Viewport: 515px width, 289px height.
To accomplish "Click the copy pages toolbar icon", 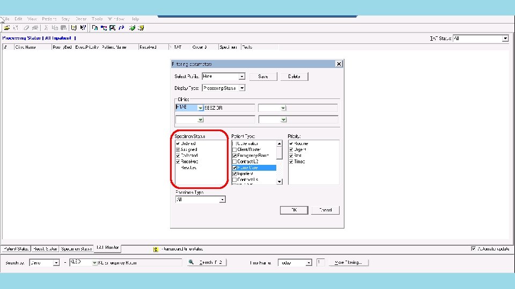I will (55, 28).
